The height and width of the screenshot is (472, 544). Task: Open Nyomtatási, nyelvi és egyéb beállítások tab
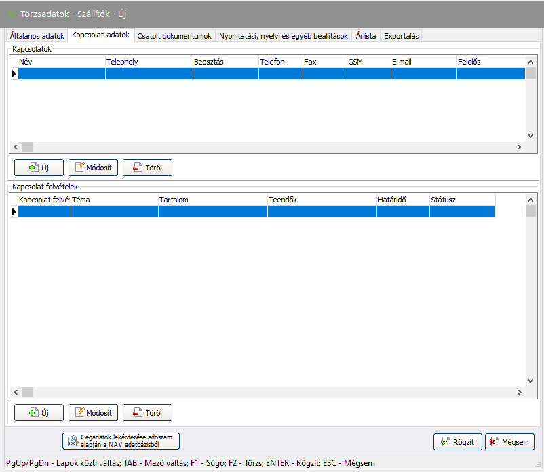tap(284, 35)
